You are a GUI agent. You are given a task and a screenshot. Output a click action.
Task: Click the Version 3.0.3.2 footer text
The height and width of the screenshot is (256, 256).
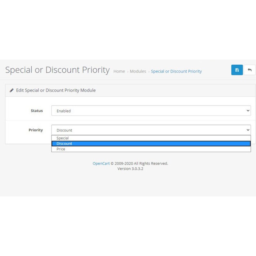(x=130, y=169)
